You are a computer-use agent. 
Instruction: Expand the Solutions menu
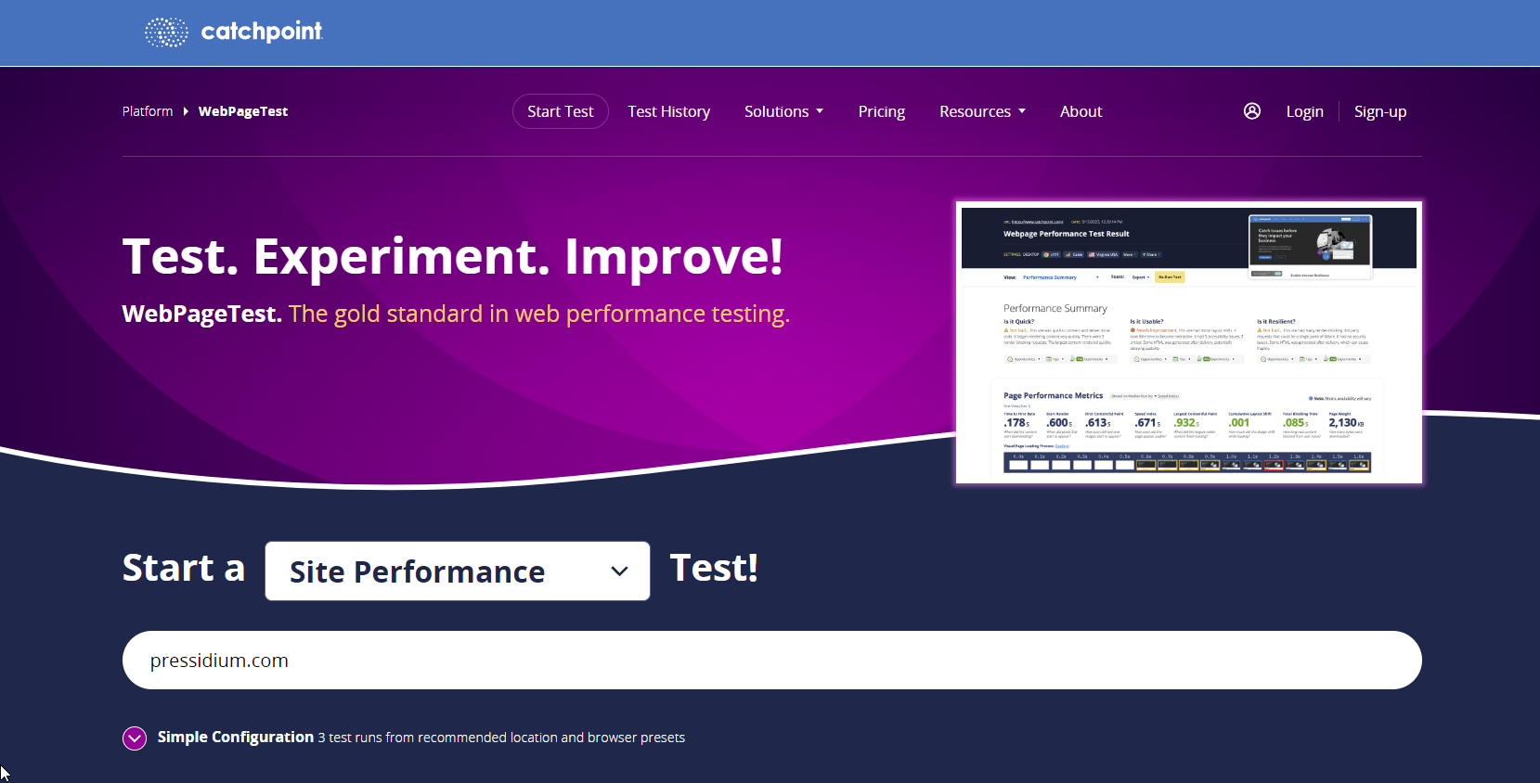coord(783,111)
